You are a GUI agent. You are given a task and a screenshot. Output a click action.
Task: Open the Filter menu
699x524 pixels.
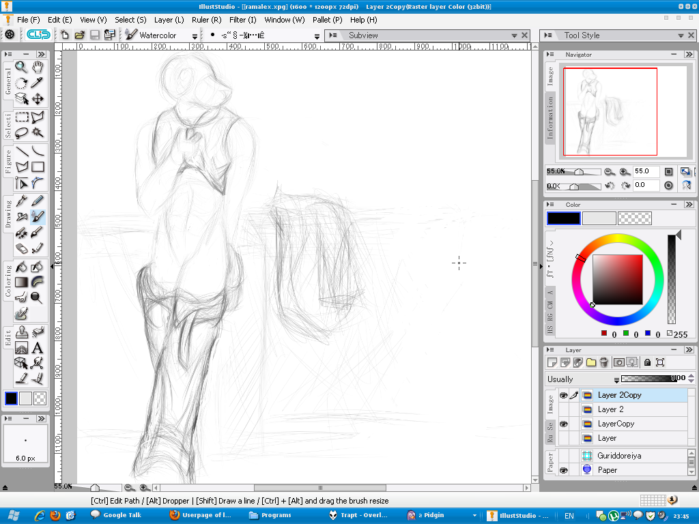(242, 20)
